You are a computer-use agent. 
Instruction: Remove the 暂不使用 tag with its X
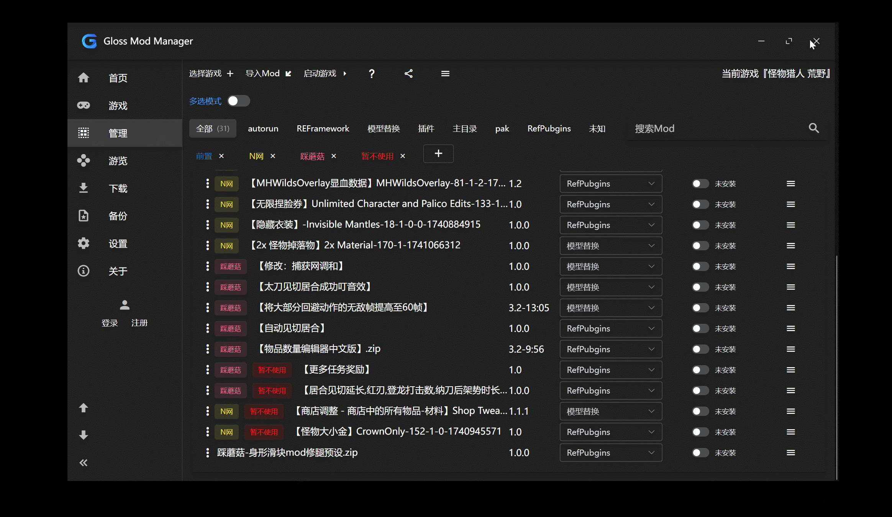(x=403, y=156)
